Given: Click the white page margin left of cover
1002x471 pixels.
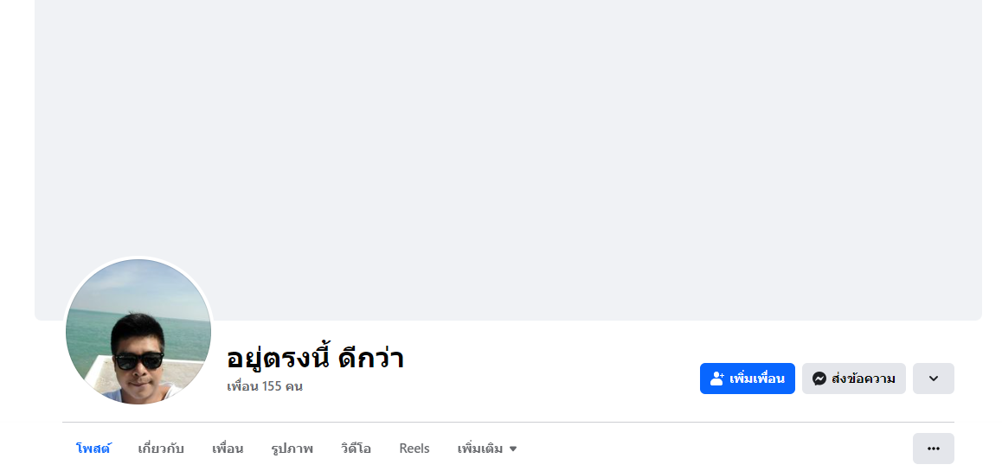Looking at the screenshot, I should (16, 173).
